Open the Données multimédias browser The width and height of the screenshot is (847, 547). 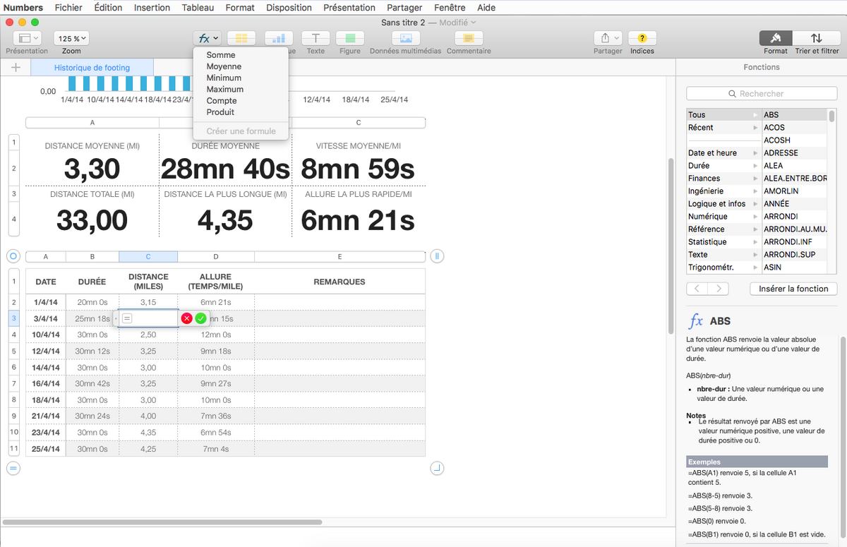(405, 38)
